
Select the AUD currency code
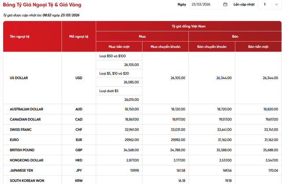(x=79, y=109)
